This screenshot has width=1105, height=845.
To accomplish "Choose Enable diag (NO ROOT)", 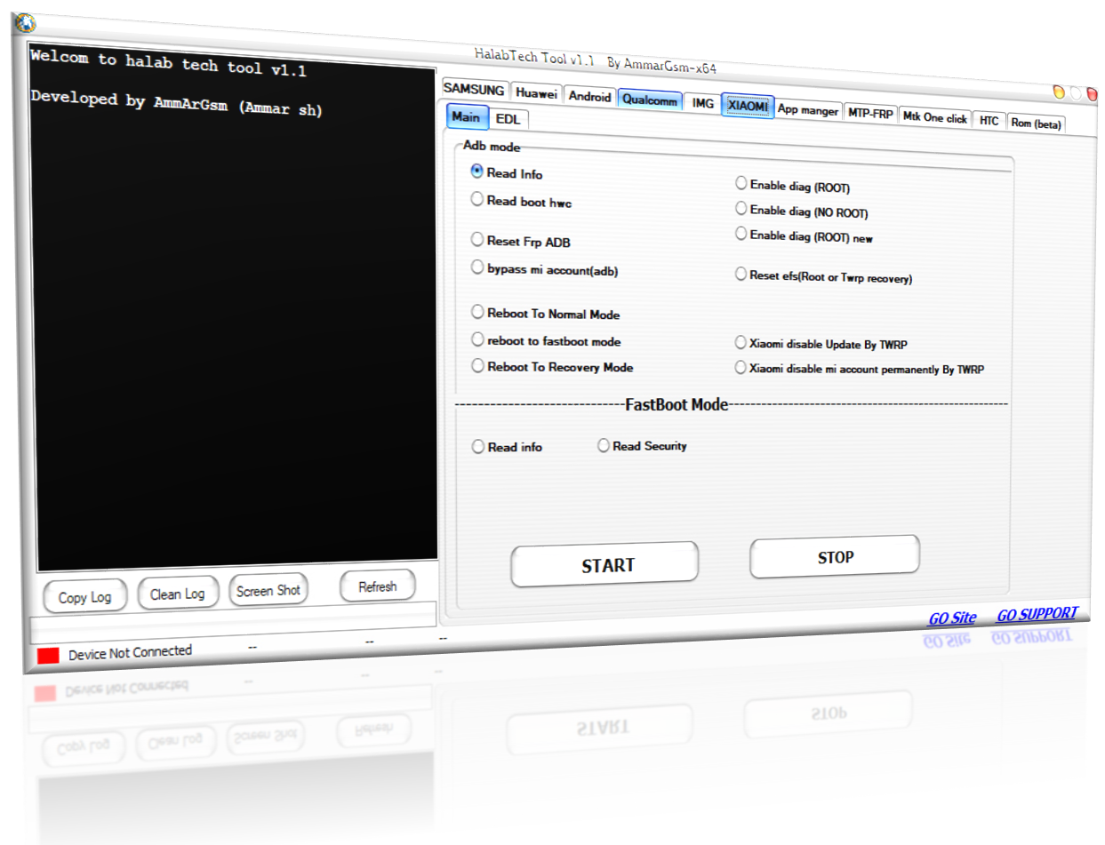I will tap(802, 211).
